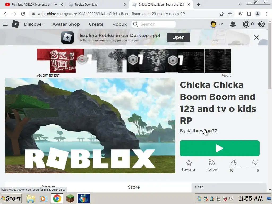Like the game with thumbs up

pyautogui.click(x=233, y=163)
